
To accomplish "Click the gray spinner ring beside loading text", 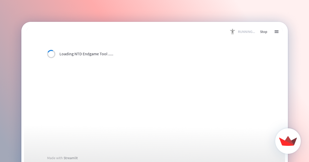I will point(51,54).
